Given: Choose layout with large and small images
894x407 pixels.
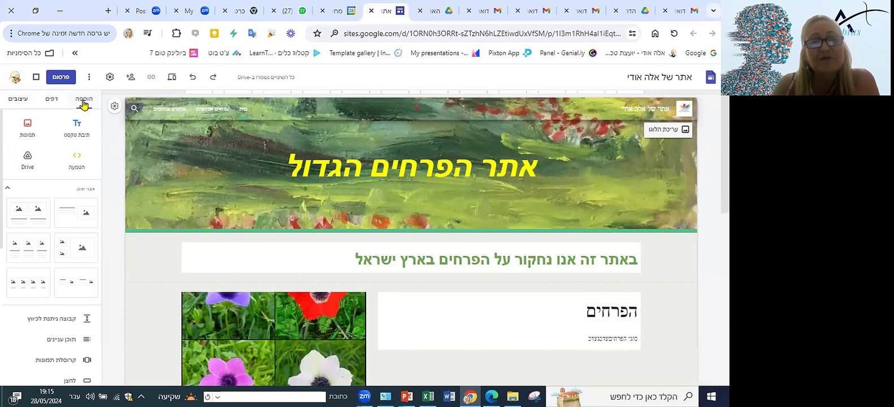Looking at the screenshot, I should click(x=76, y=248).
